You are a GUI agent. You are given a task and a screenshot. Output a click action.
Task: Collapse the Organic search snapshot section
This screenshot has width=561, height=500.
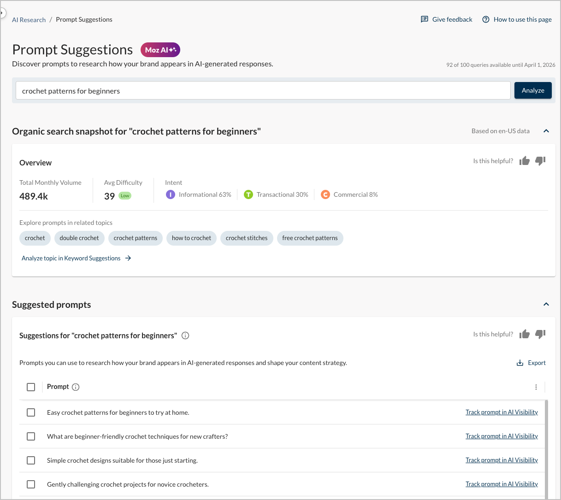click(x=546, y=131)
